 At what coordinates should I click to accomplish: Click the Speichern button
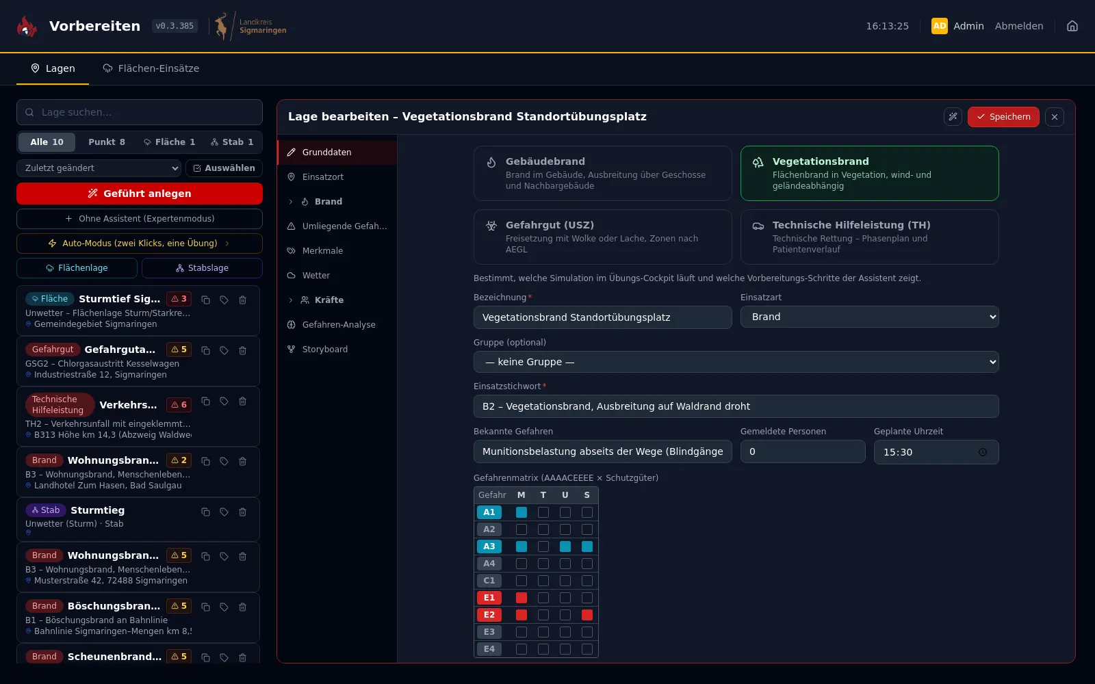click(x=1003, y=117)
